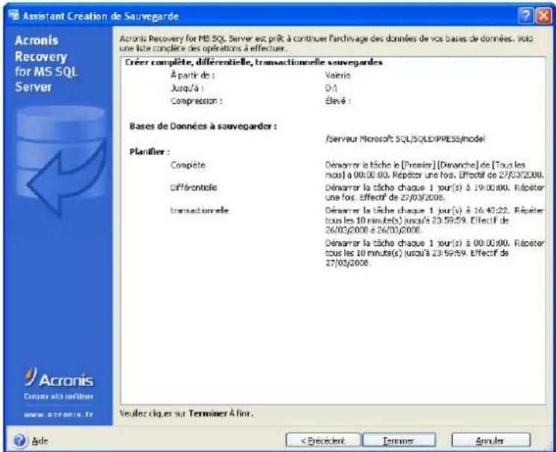Click the intro text about 'Acronis Recovery for MS SQL Server est prêt'

(326, 43)
